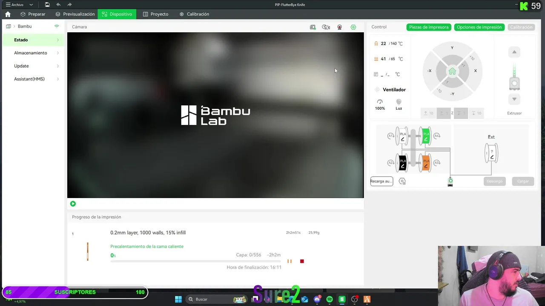Viewport: 545px width, 306px height.
Task: Redo the last action
Action: [69, 5]
